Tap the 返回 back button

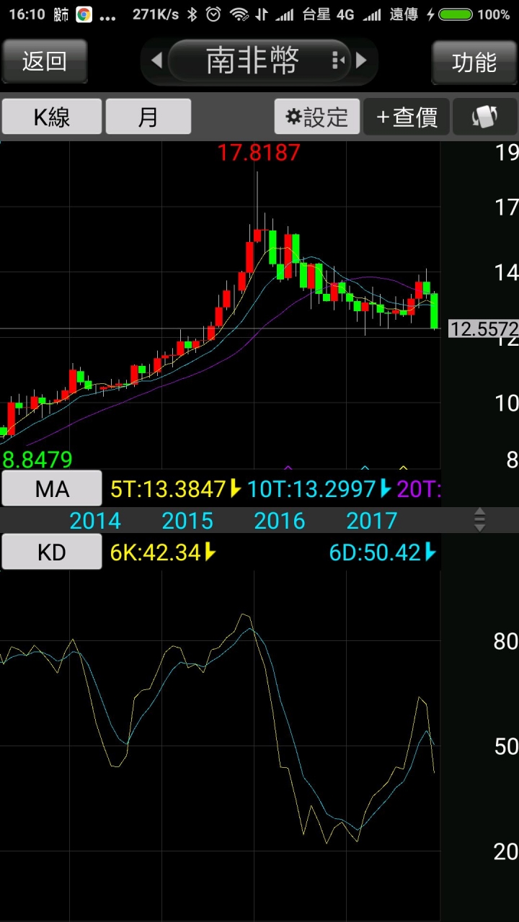45,61
